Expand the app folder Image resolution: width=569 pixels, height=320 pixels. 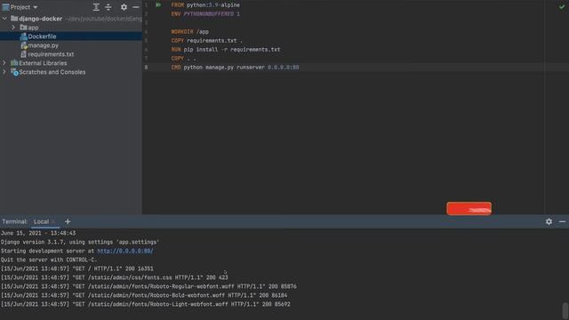13,28
